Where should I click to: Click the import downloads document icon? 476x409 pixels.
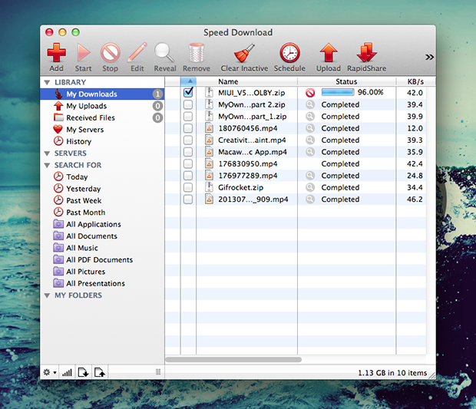pyautogui.click(x=83, y=372)
